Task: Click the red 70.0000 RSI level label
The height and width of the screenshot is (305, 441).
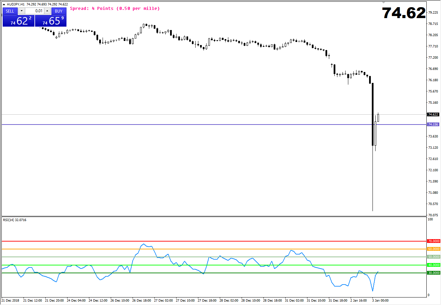Action: tap(433, 241)
